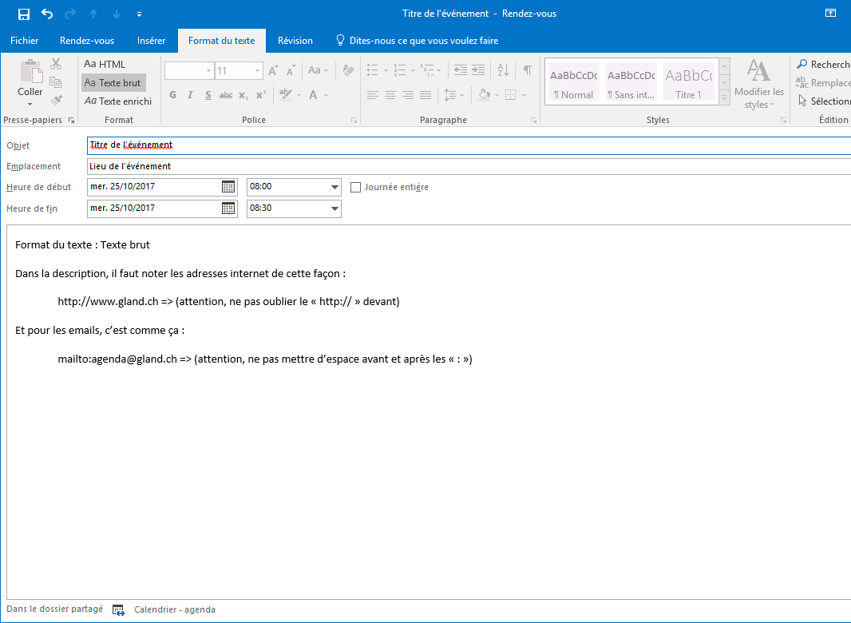Viewport: 851px width, 623px height.
Task: Open the font size dropdown
Action: coord(257,71)
